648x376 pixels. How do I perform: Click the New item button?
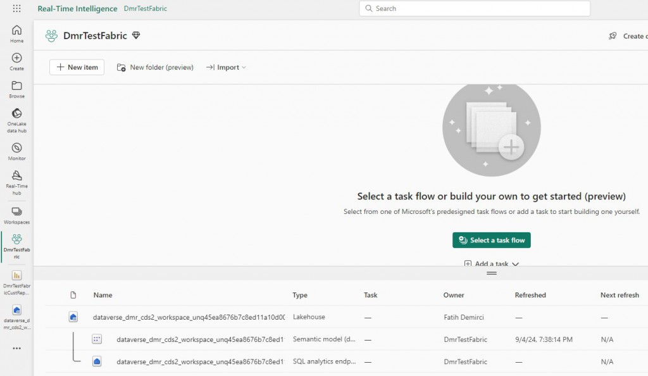point(77,67)
